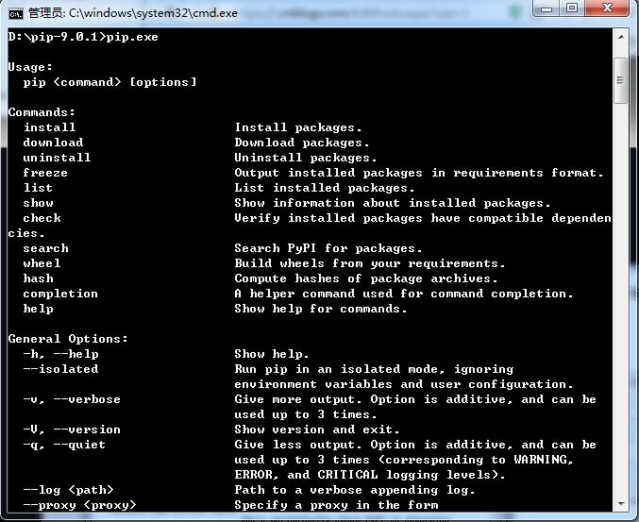Screen dimensions: 639x522
Task: Click the 'List installed packages.' description
Action: click(325, 188)
